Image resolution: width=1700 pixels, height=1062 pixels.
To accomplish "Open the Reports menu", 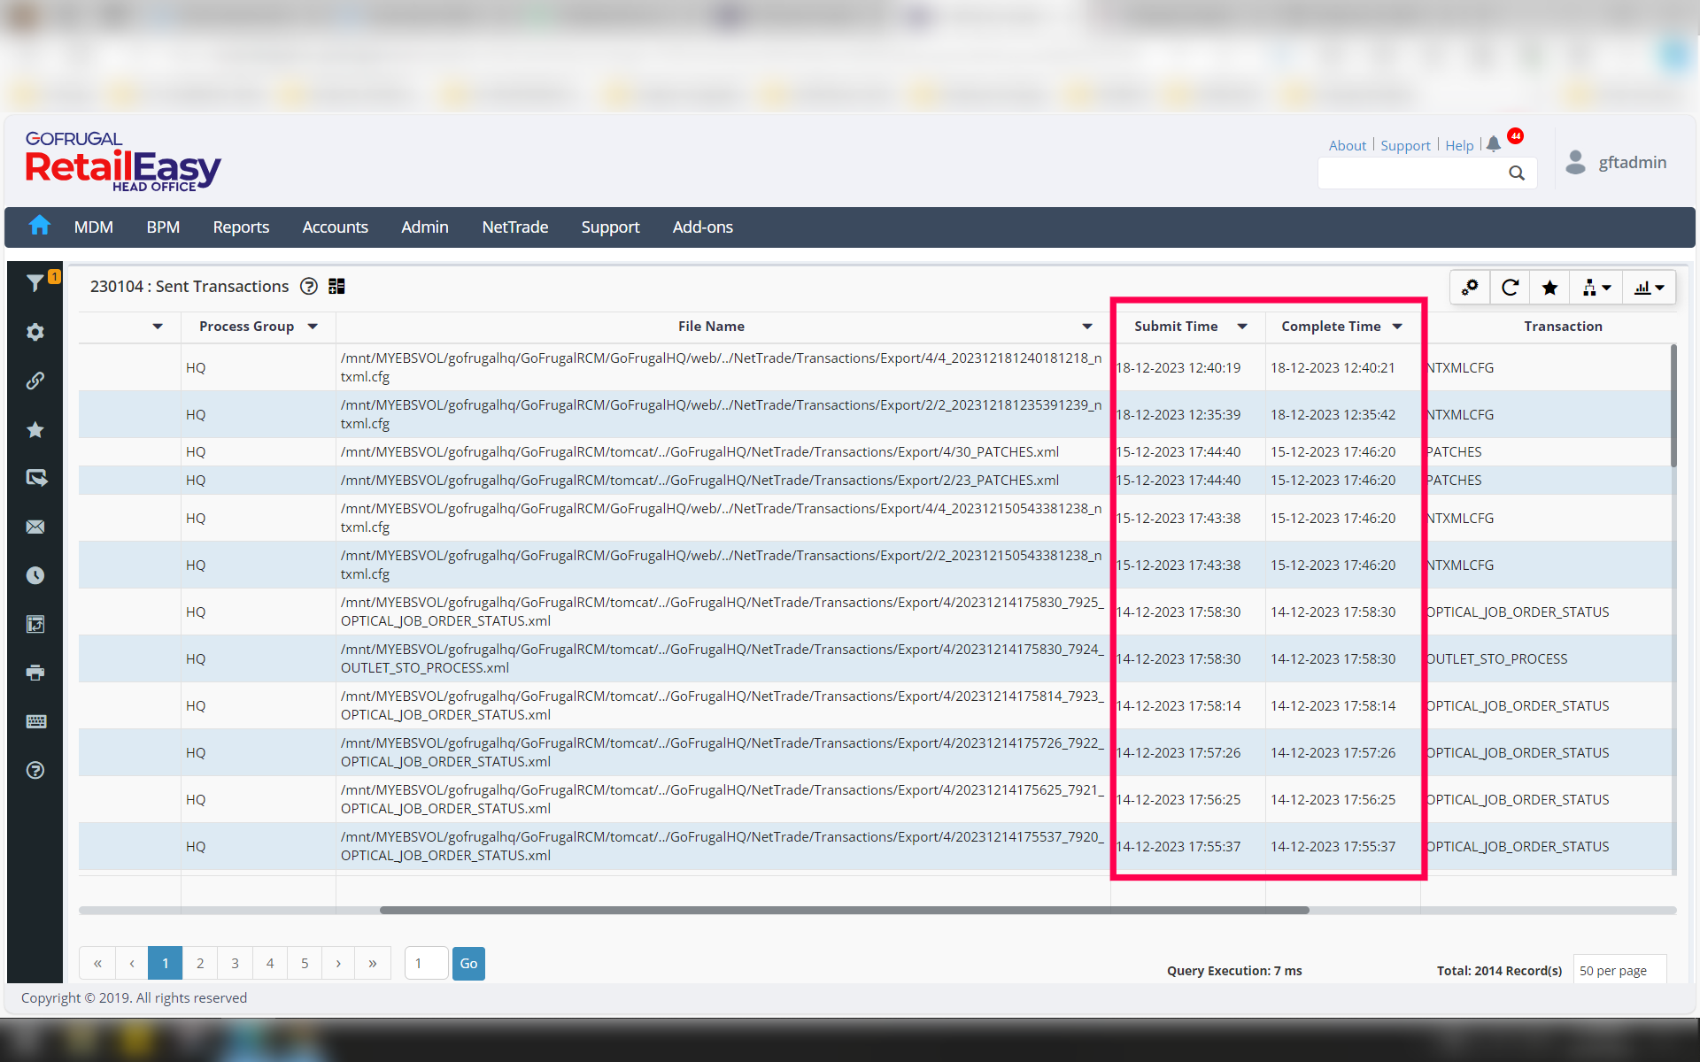I will click(241, 227).
